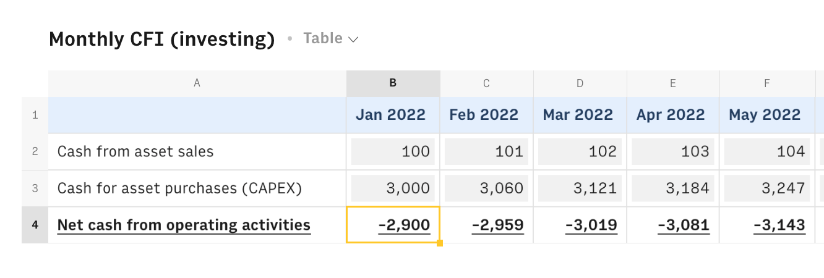The width and height of the screenshot is (824, 278).
Task: Select the -3,019 net cash cell
Action: (580, 225)
